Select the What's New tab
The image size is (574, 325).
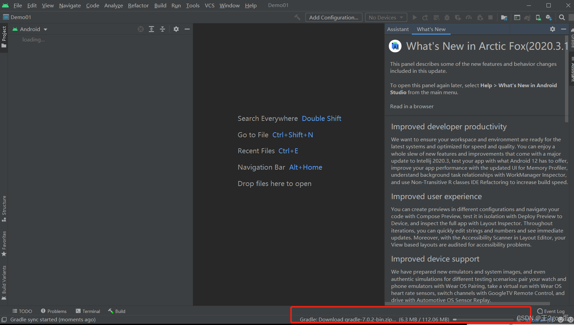[x=431, y=29]
